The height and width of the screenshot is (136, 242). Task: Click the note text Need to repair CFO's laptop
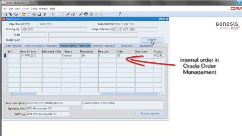(99, 103)
